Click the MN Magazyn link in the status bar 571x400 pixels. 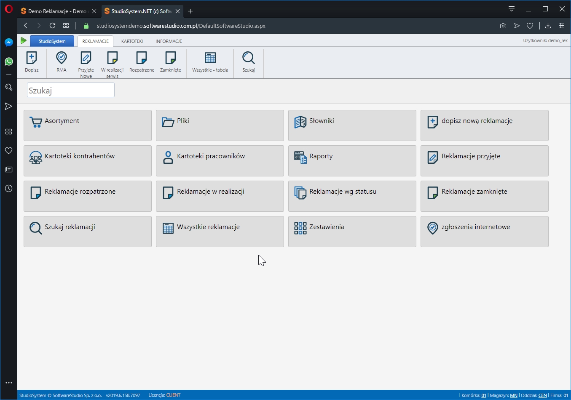(x=514, y=395)
